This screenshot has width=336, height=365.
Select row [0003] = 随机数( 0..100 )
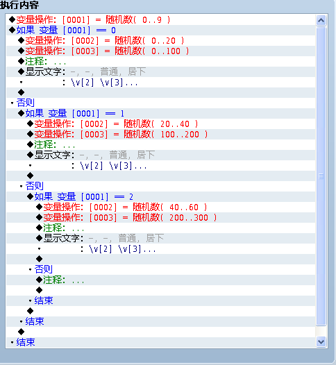160,51
